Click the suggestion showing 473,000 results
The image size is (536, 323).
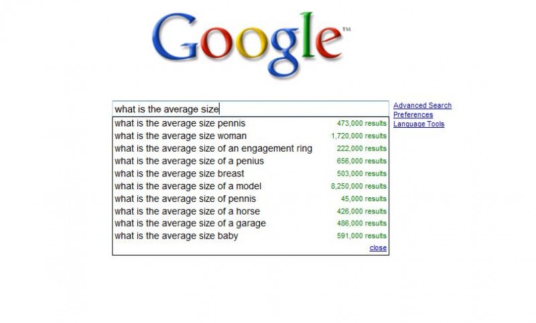click(x=180, y=123)
